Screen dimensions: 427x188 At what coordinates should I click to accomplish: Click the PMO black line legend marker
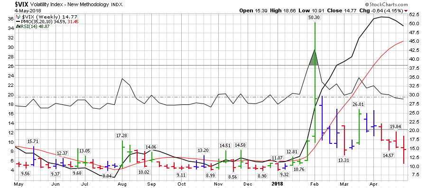18,22
